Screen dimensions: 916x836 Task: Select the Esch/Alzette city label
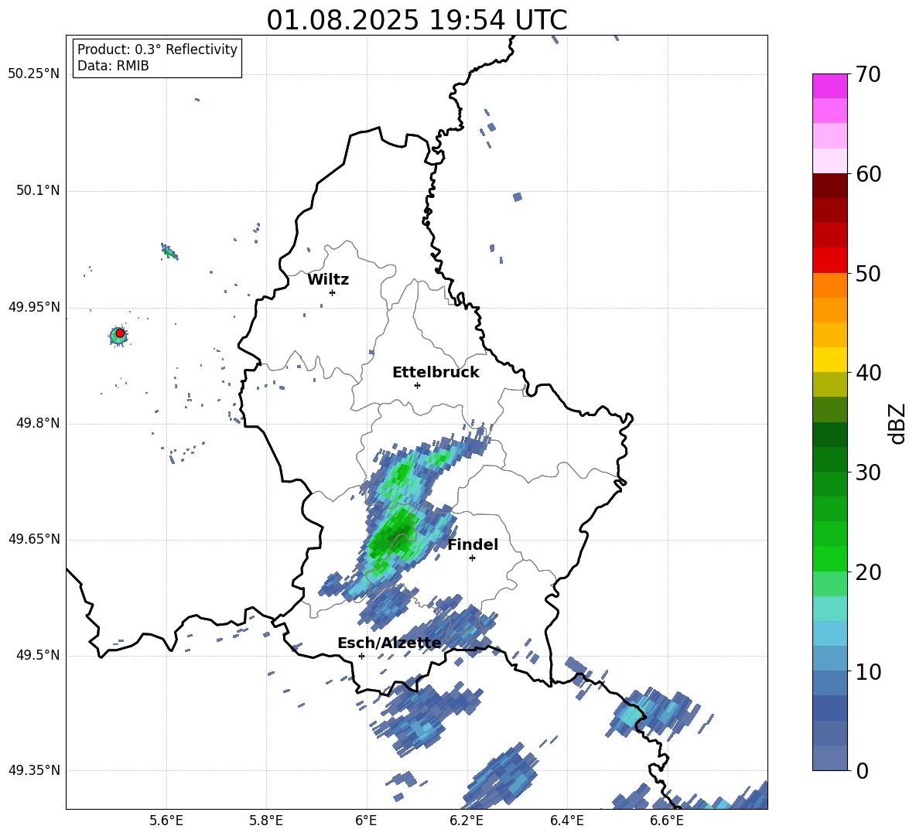(389, 643)
